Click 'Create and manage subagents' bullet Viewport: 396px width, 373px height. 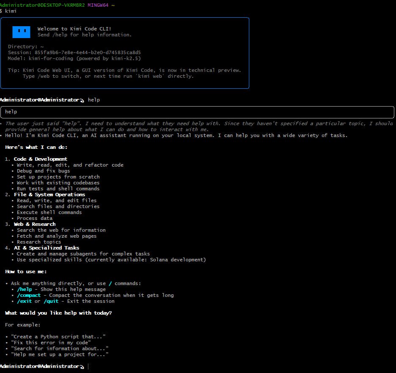[x=83, y=254]
